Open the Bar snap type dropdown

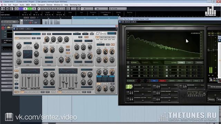101,9
